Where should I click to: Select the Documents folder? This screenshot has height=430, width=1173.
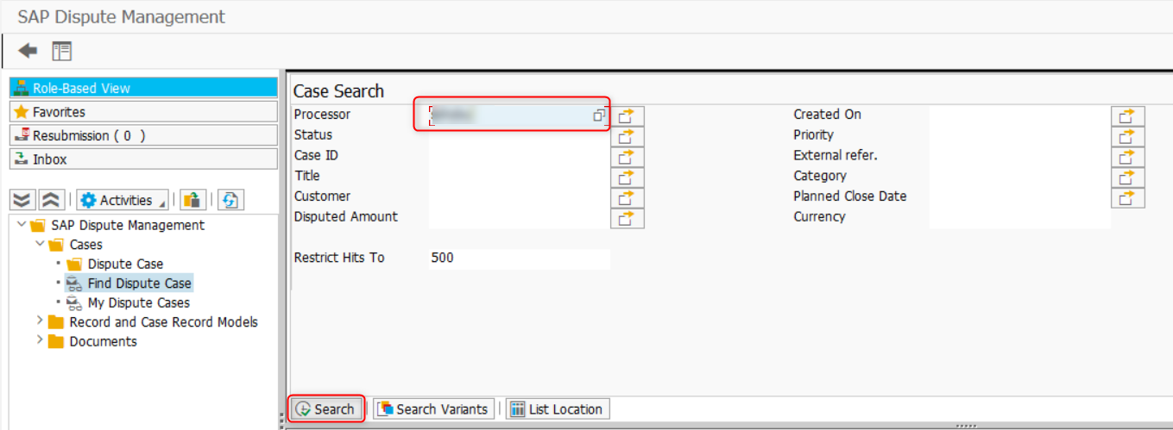point(103,341)
